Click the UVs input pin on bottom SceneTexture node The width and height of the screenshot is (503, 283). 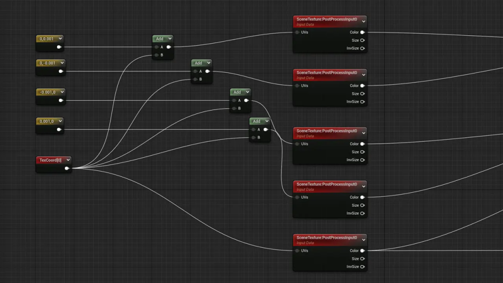[x=298, y=251]
